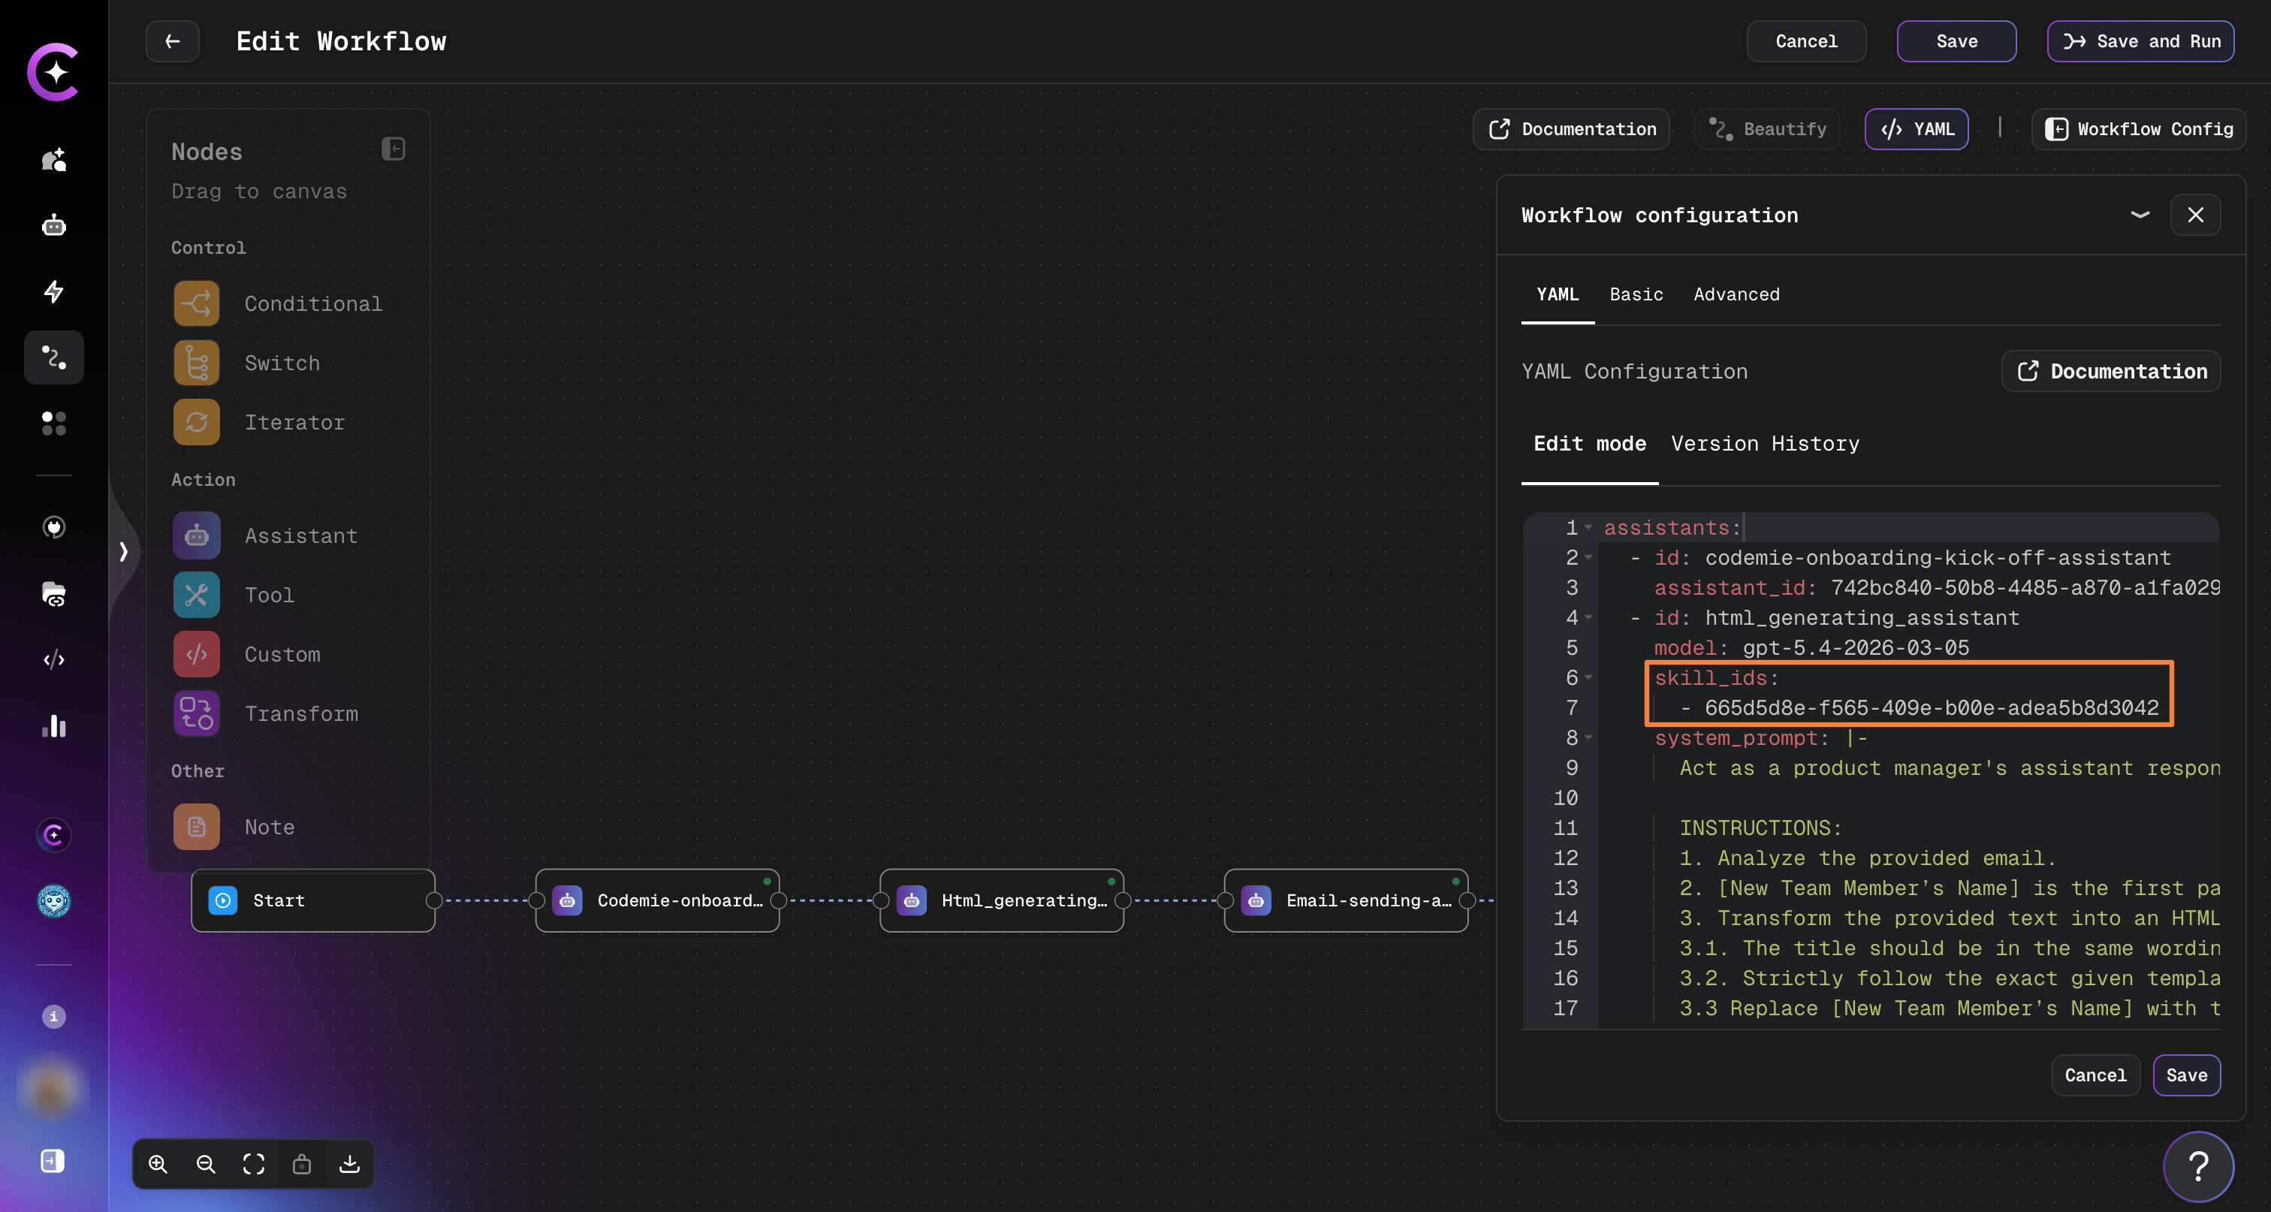Open the Version History tab
The image size is (2271, 1212).
1765,443
